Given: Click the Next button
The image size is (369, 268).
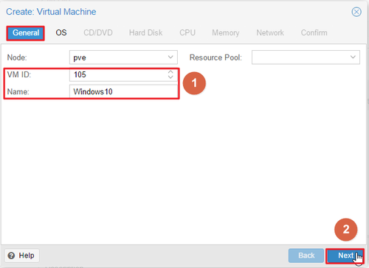Looking at the screenshot, I should [345, 255].
